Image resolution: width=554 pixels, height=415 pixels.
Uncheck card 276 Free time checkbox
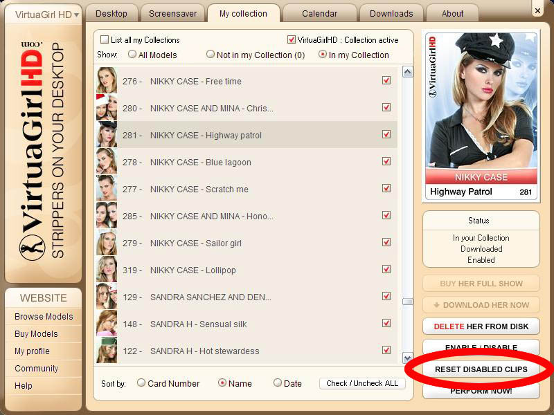[386, 80]
